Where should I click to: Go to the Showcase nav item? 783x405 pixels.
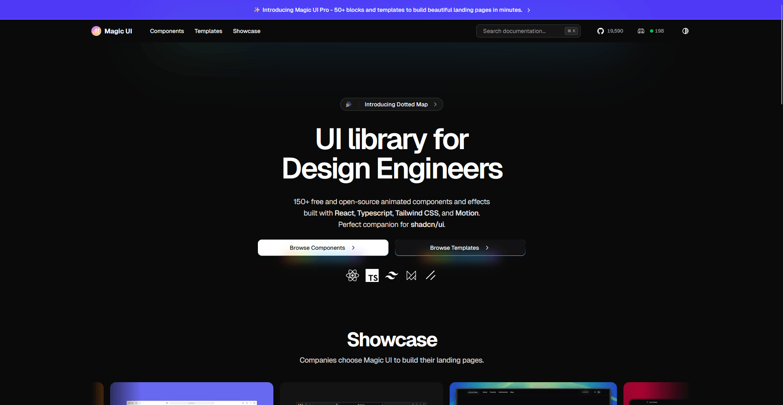point(246,31)
